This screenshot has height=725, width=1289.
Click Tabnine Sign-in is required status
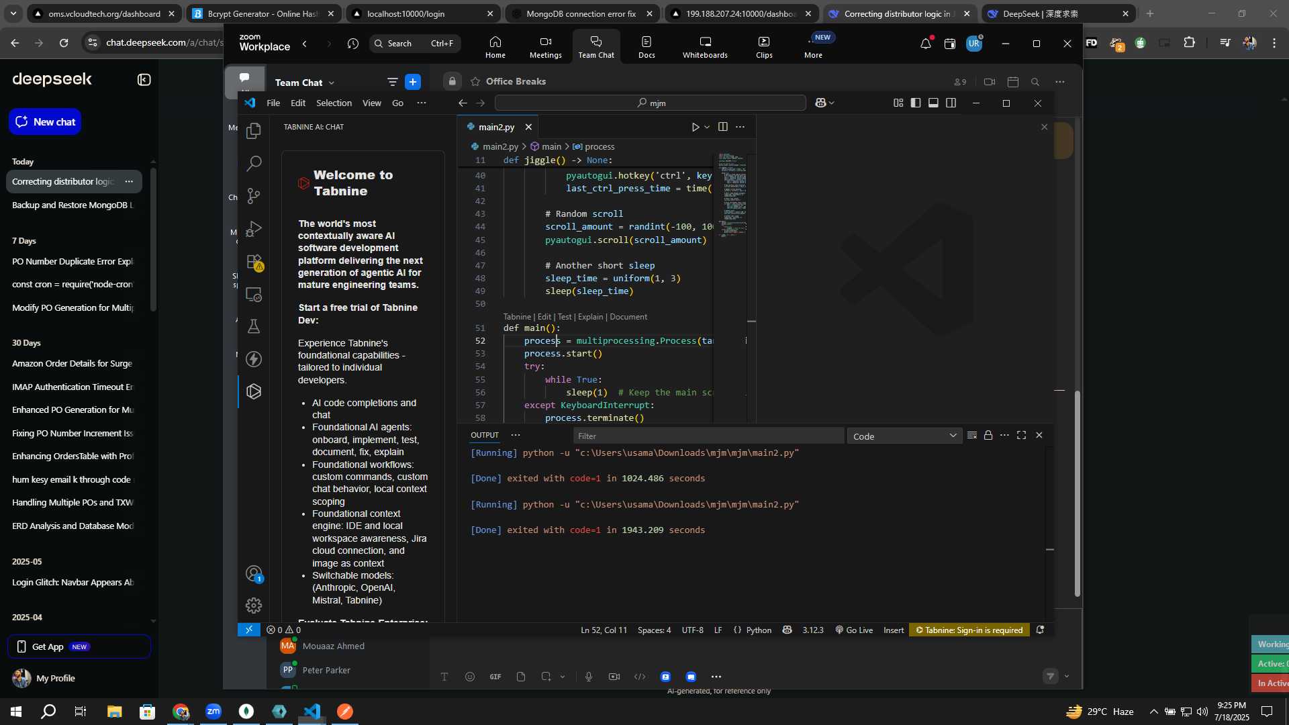click(969, 630)
